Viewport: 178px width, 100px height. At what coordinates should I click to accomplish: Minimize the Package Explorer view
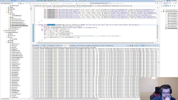pyautogui.click(x=28, y=3)
